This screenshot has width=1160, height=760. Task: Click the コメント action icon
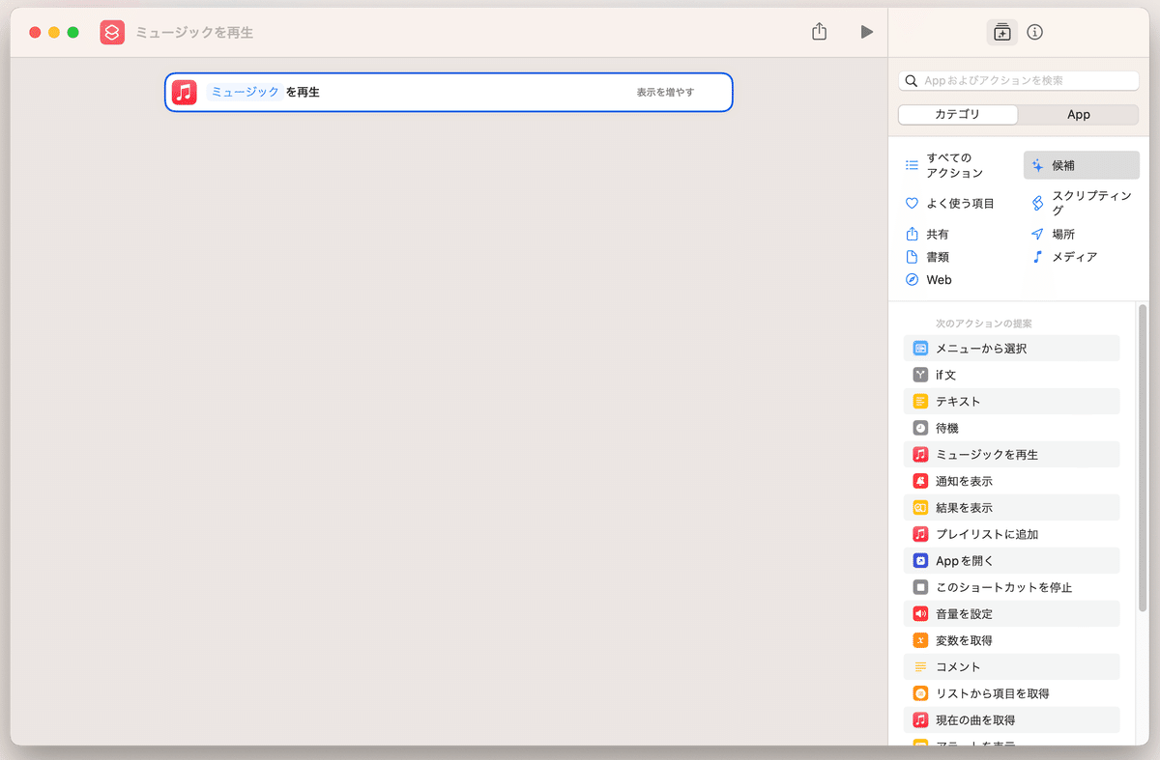click(x=920, y=666)
